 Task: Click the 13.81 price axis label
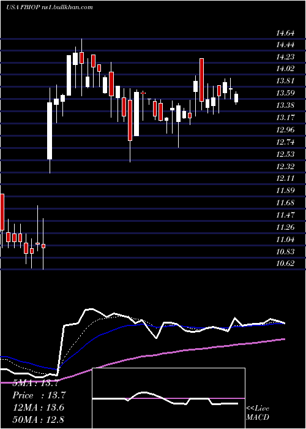pos(285,81)
